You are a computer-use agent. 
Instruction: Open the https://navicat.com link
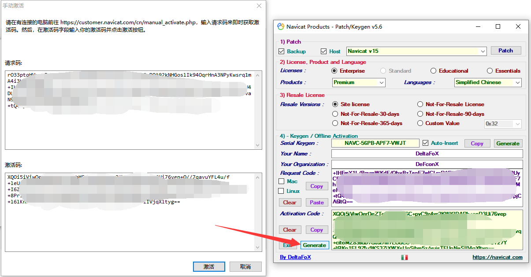coord(498,257)
